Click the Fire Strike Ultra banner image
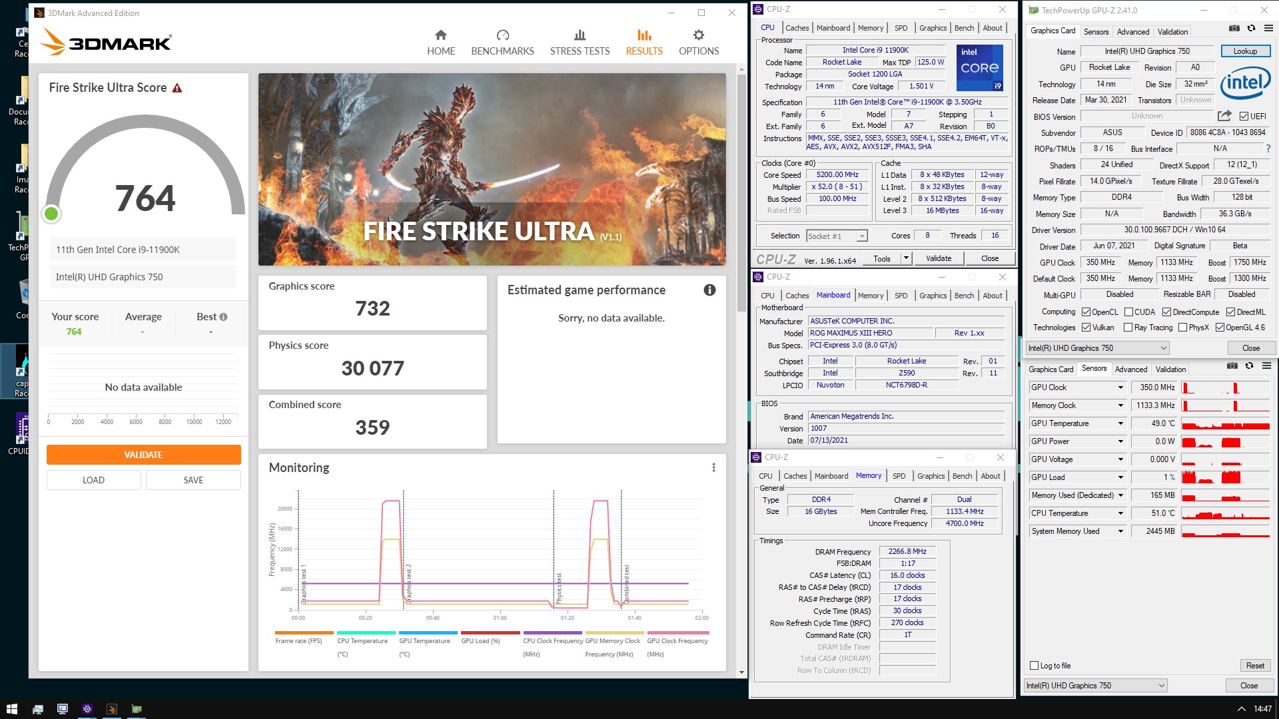The image size is (1279, 719). pos(492,169)
